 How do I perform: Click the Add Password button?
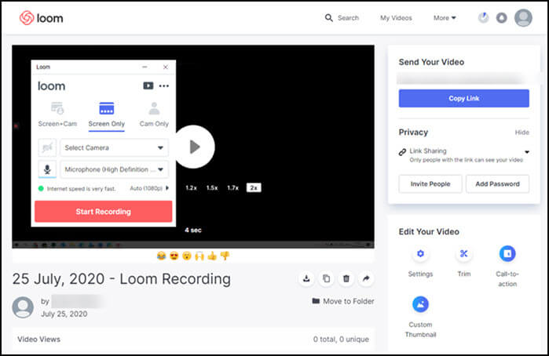497,183
